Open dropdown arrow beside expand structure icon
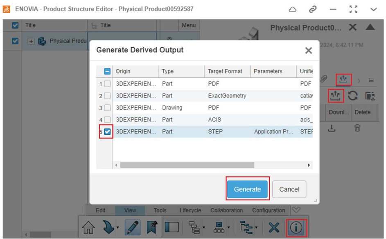Screen dimensions: 386x239 [x=256, y=228]
